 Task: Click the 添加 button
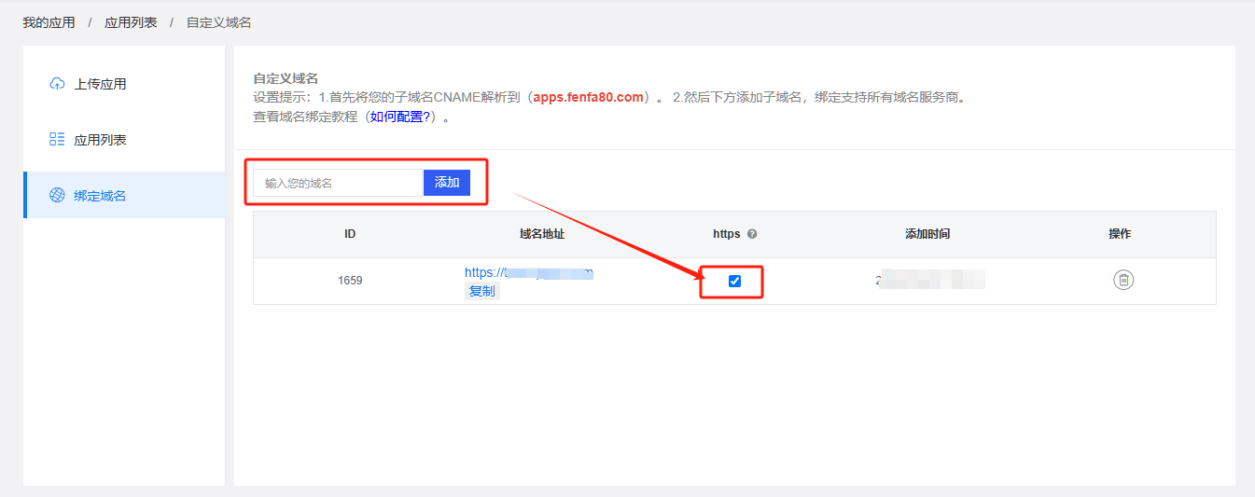[447, 183]
